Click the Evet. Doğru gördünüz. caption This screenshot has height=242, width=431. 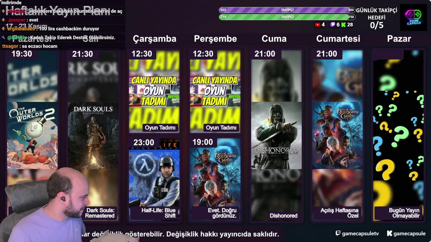[222, 213]
